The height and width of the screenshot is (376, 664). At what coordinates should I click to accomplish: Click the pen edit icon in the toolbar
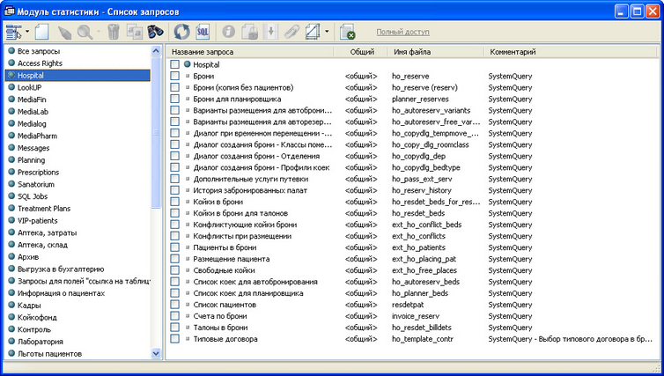point(64,33)
